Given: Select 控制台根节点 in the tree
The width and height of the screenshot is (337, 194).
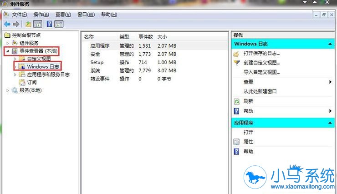Looking at the screenshot, I should point(26,35).
